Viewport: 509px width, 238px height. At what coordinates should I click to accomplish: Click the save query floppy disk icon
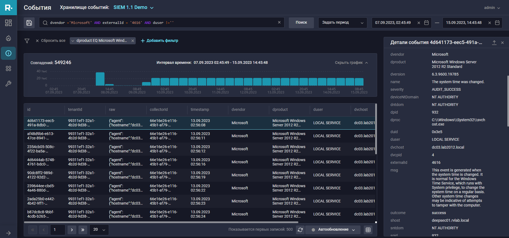pyautogui.click(x=29, y=23)
